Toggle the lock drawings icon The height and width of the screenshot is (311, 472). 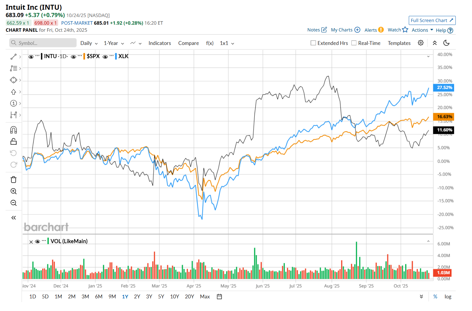[14, 142]
